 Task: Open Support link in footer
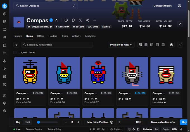click(116, 129)
